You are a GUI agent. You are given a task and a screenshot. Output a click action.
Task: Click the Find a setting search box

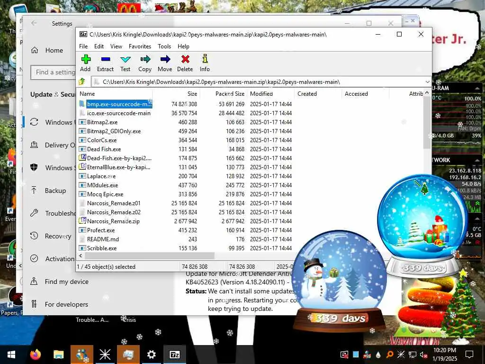pos(53,72)
